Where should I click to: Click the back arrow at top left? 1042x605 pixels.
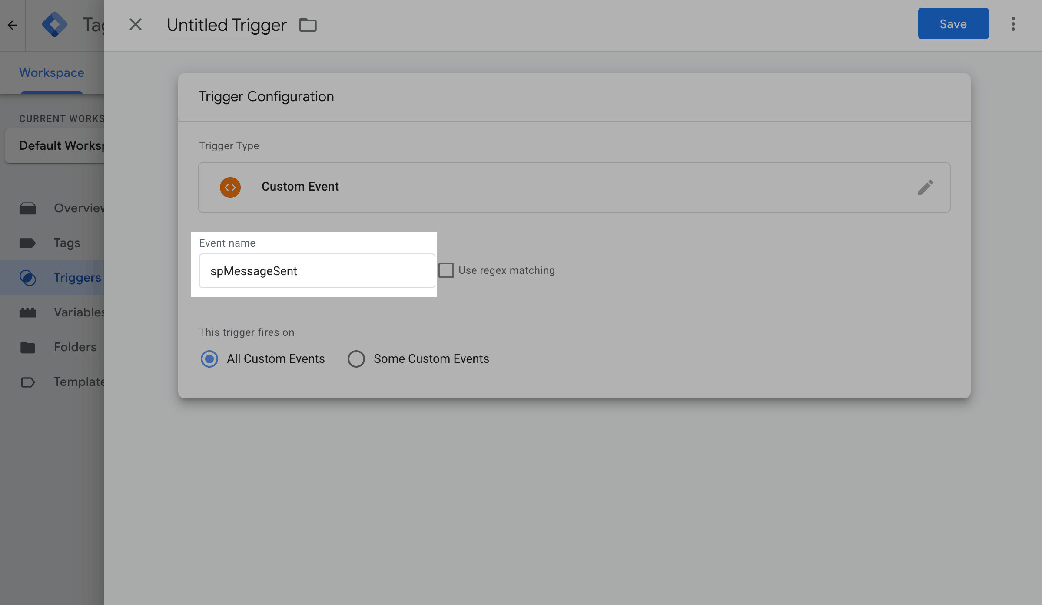12,25
